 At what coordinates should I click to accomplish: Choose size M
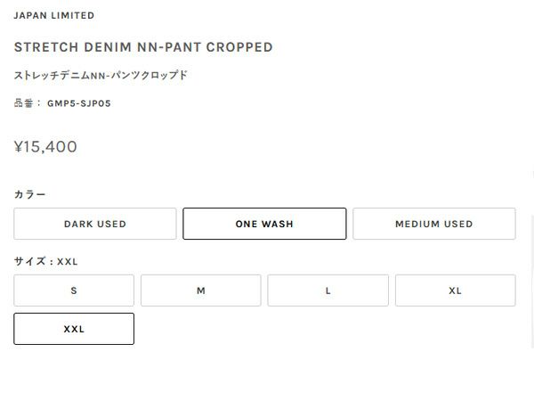201,291
